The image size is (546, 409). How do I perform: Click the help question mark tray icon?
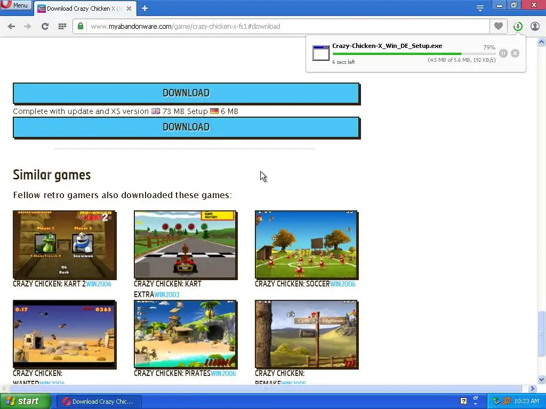coord(463,401)
